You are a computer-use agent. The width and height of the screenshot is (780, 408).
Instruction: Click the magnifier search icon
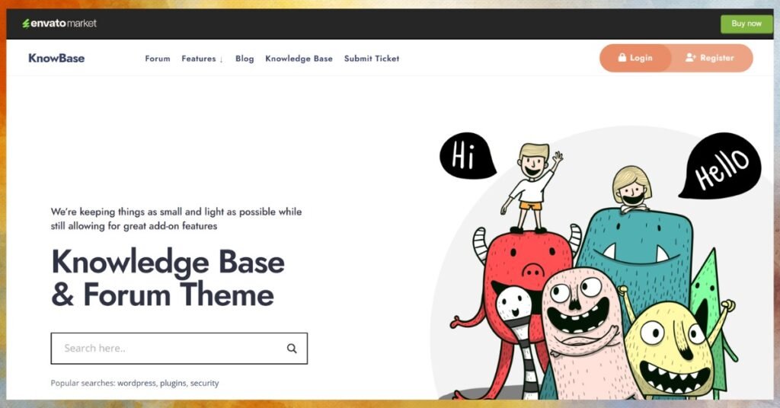pyautogui.click(x=292, y=349)
